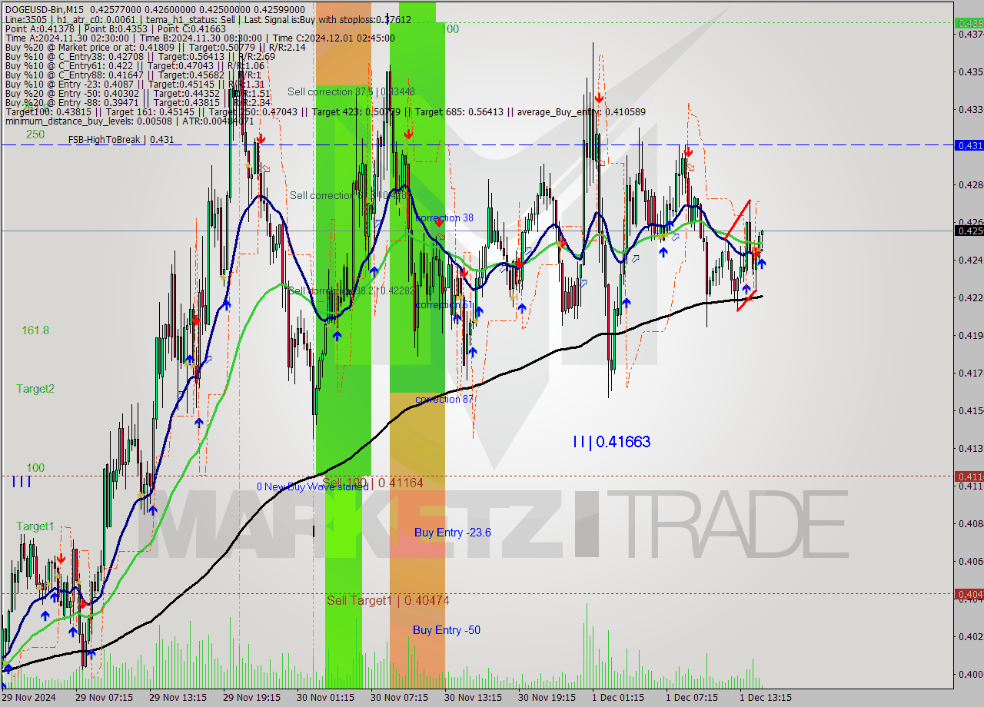Image resolution: width=984 pixels, height=707 pixels.
Task: Click the '1 Dec 01:15' time label
Action: point(618,698)
